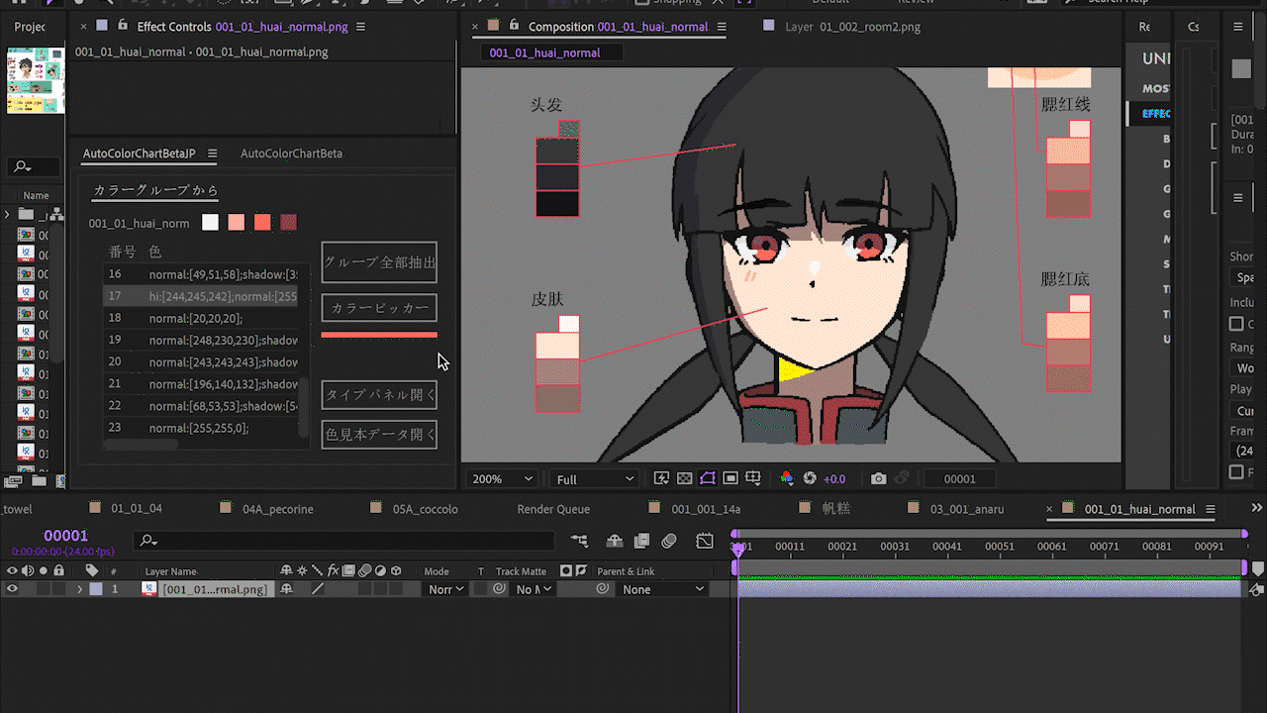Viewport: 1267px width, 713px height.
Task: Click the Fast Previews icon
Action: (662, 478)
